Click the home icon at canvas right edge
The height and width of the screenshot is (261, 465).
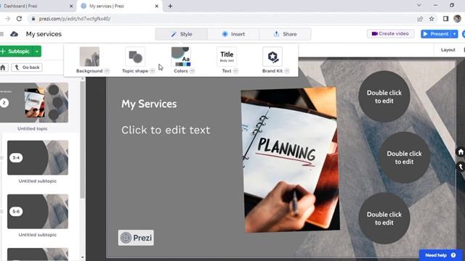point(461,152)
